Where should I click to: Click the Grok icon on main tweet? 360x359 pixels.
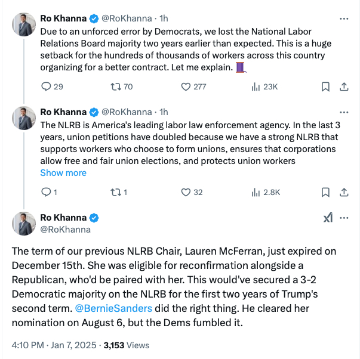[x=328, y=218]
